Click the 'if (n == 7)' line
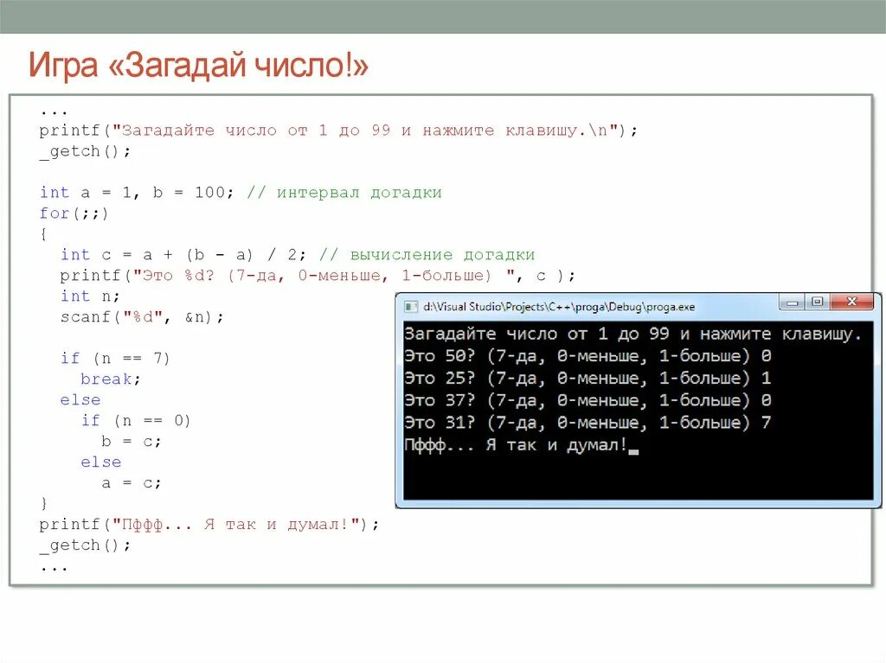Viewport: 886px width, 663px height. pyautogui.click(x=115, y=358)
